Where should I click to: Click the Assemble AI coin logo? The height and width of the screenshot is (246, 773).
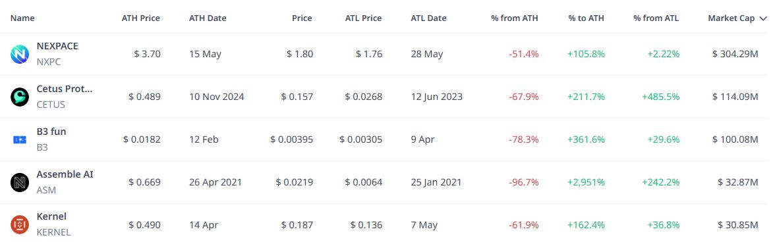pos(20,183)
